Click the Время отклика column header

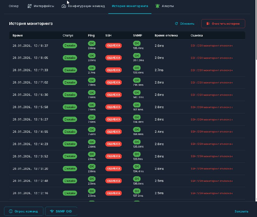click(166, 35)
